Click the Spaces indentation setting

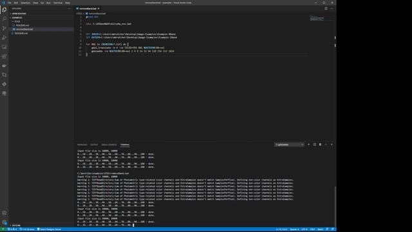294,229
